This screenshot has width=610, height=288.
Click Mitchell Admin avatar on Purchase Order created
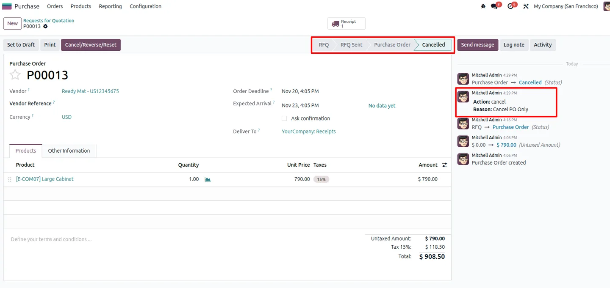pos(463,159)
